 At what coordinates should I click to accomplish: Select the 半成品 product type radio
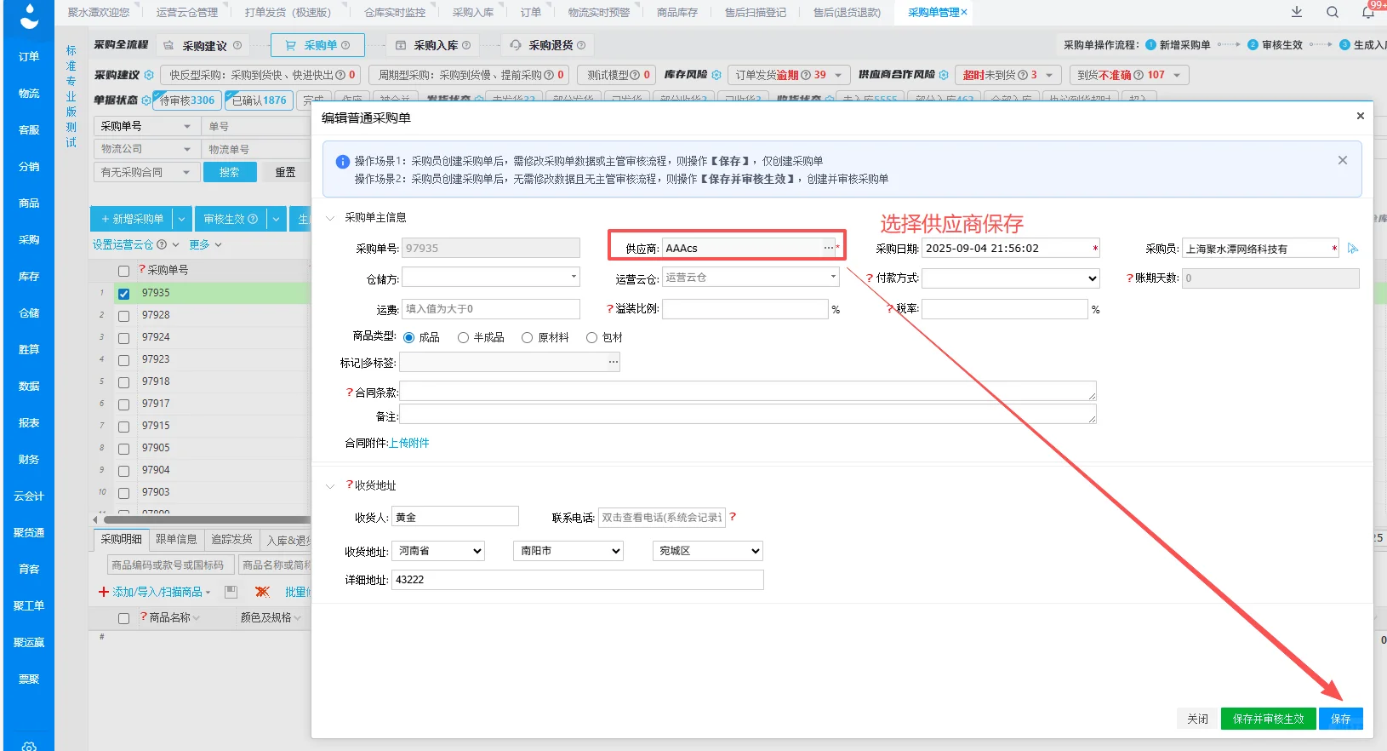pyautogui.click(x=463, y=338)
